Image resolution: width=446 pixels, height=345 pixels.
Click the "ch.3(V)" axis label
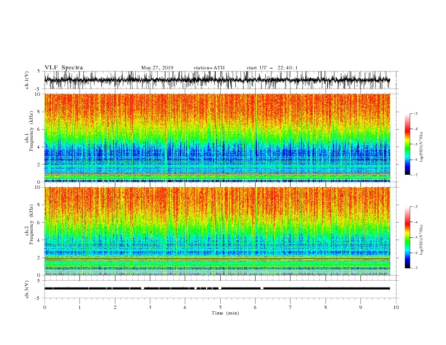click(27, 289)
